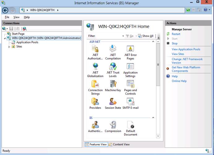Click the status bar configuration icon
Image resolution: width=214 pixels, height=155 pixels.
[208, 151]
